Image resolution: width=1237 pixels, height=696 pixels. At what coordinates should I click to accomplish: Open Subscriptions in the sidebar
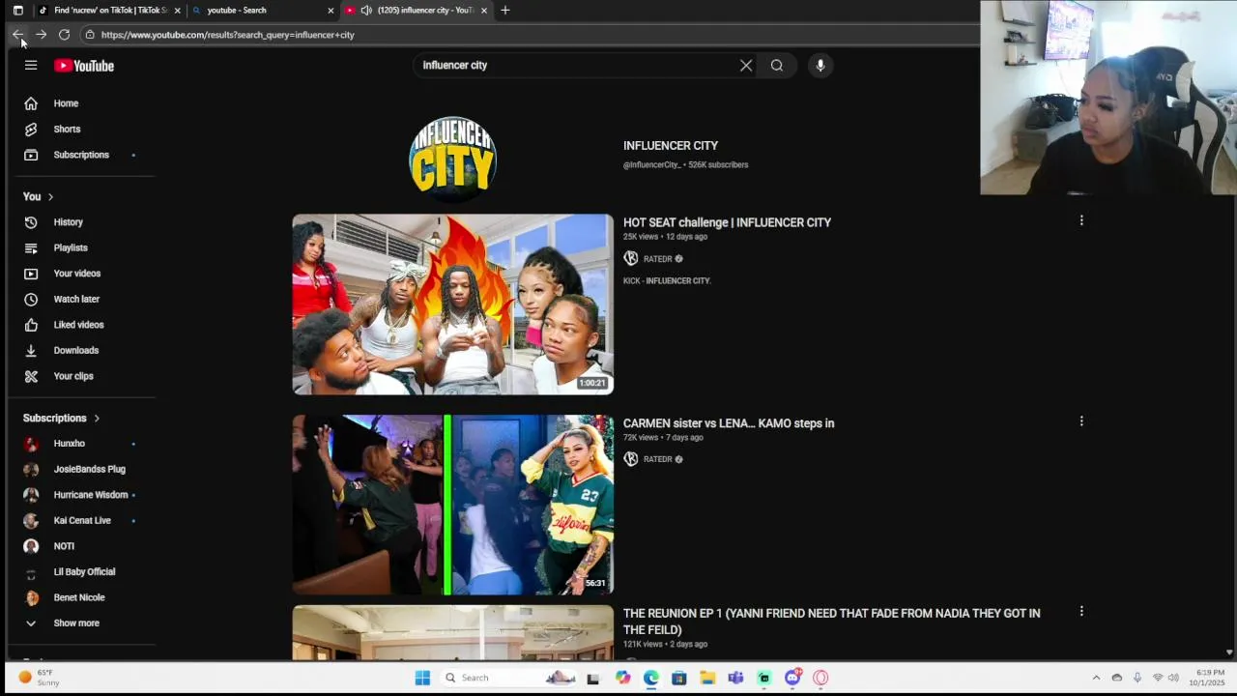(x=82, y=155)
